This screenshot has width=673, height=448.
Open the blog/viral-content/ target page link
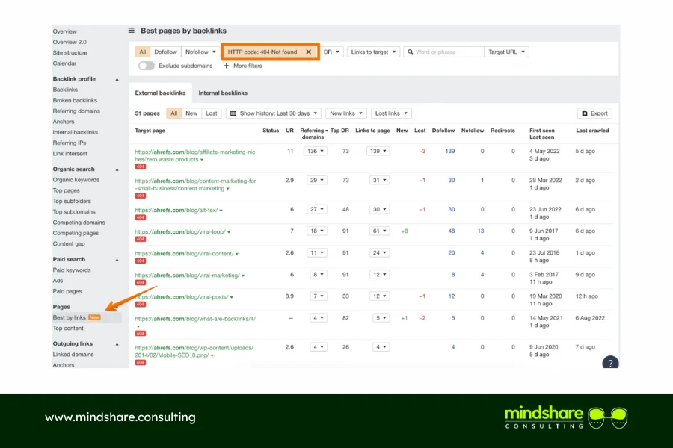(x=184, y=254)
